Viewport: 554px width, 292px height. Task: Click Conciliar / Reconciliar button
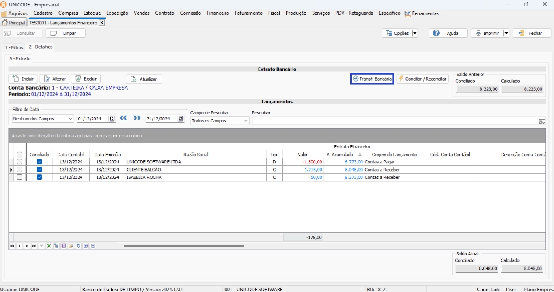point(423,79)
